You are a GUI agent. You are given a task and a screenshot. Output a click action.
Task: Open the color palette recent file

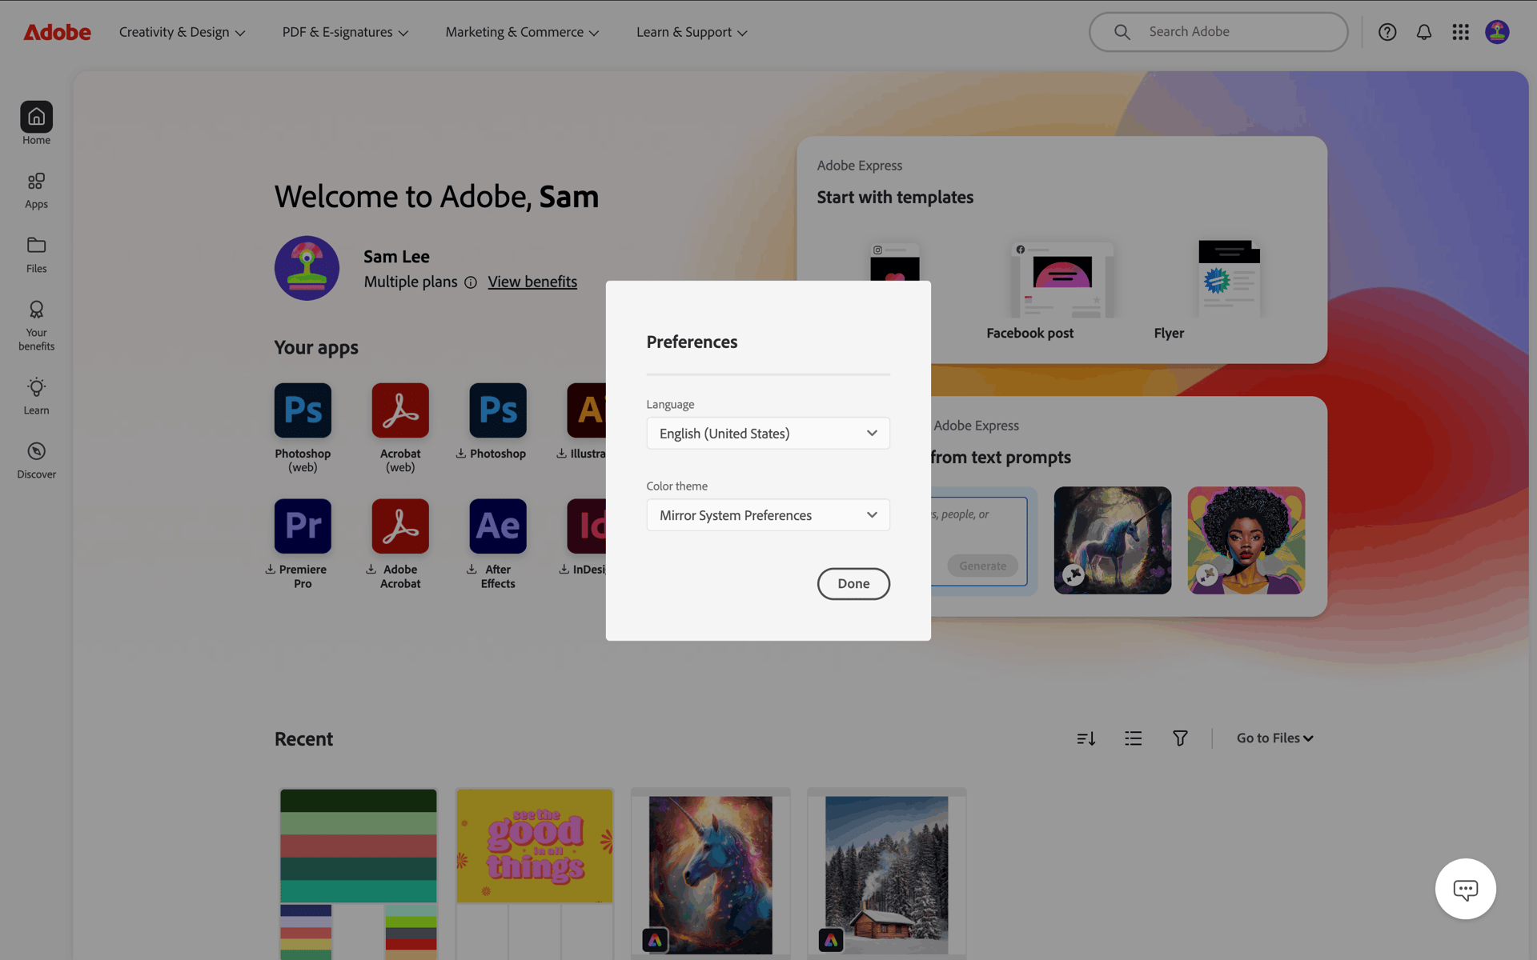[359, 874]
